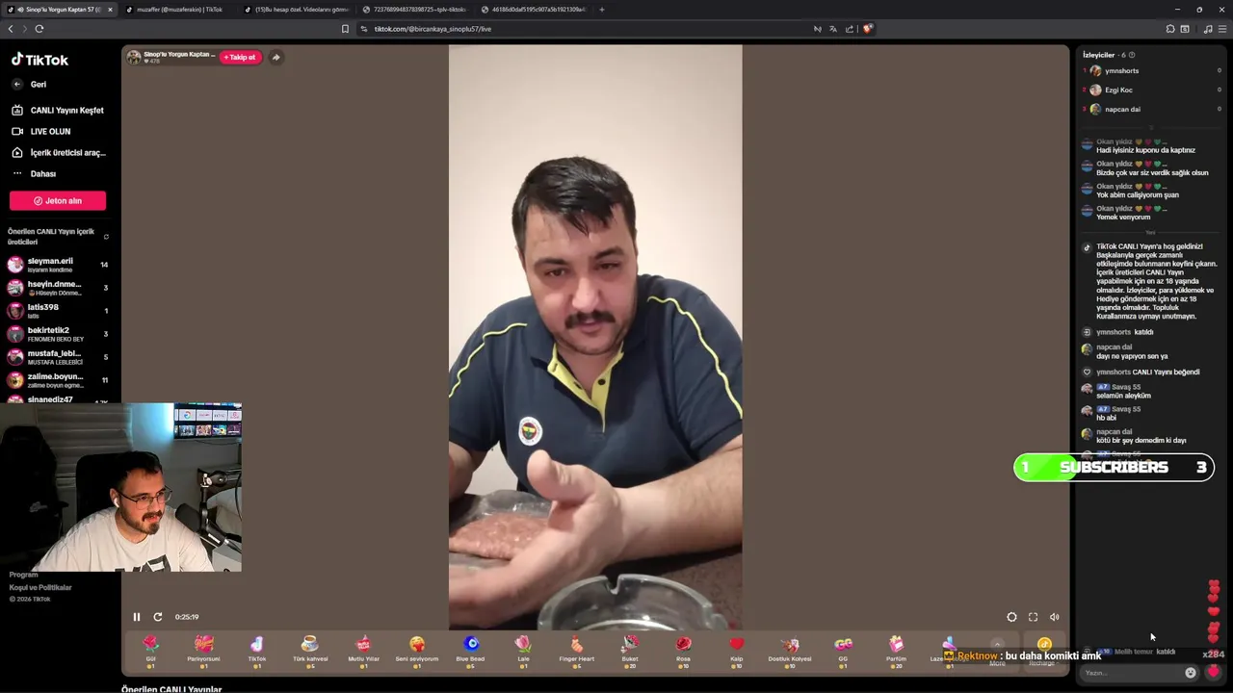
Task: Mute the stream volume
Action: tap(1054, 617)
